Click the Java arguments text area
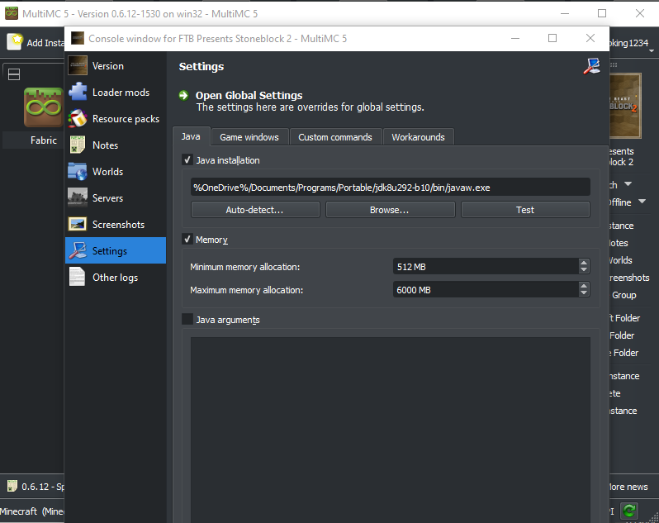The image size is (659, 523). coord(391,430)
